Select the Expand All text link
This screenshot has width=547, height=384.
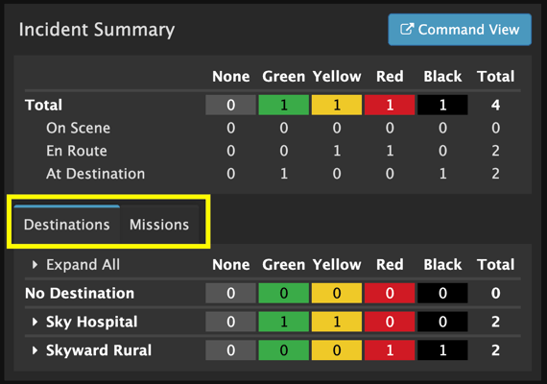click(x=83, y=265)
